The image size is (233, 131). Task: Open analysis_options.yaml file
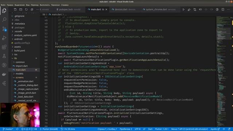25,35
